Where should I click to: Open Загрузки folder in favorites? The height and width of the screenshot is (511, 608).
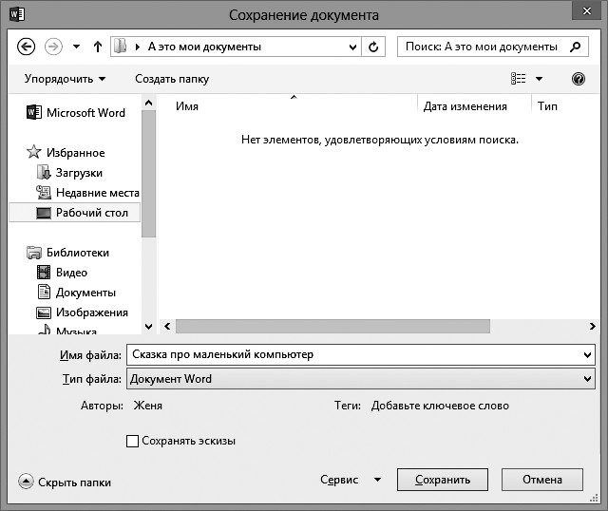point(79,173)
